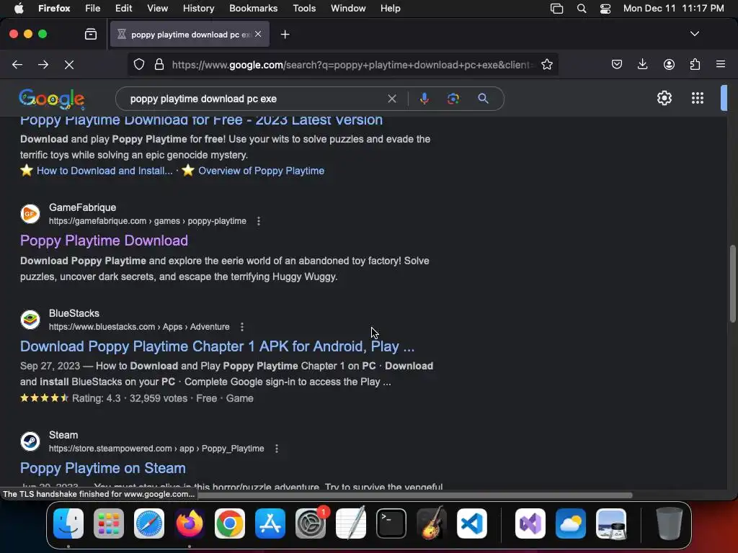
Task: Open the Firefox menu bar item
Action: (54, 9)
